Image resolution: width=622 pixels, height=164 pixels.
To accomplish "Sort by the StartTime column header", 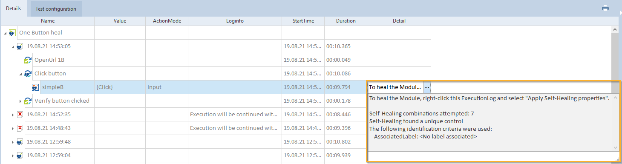I will pos(303,21).
